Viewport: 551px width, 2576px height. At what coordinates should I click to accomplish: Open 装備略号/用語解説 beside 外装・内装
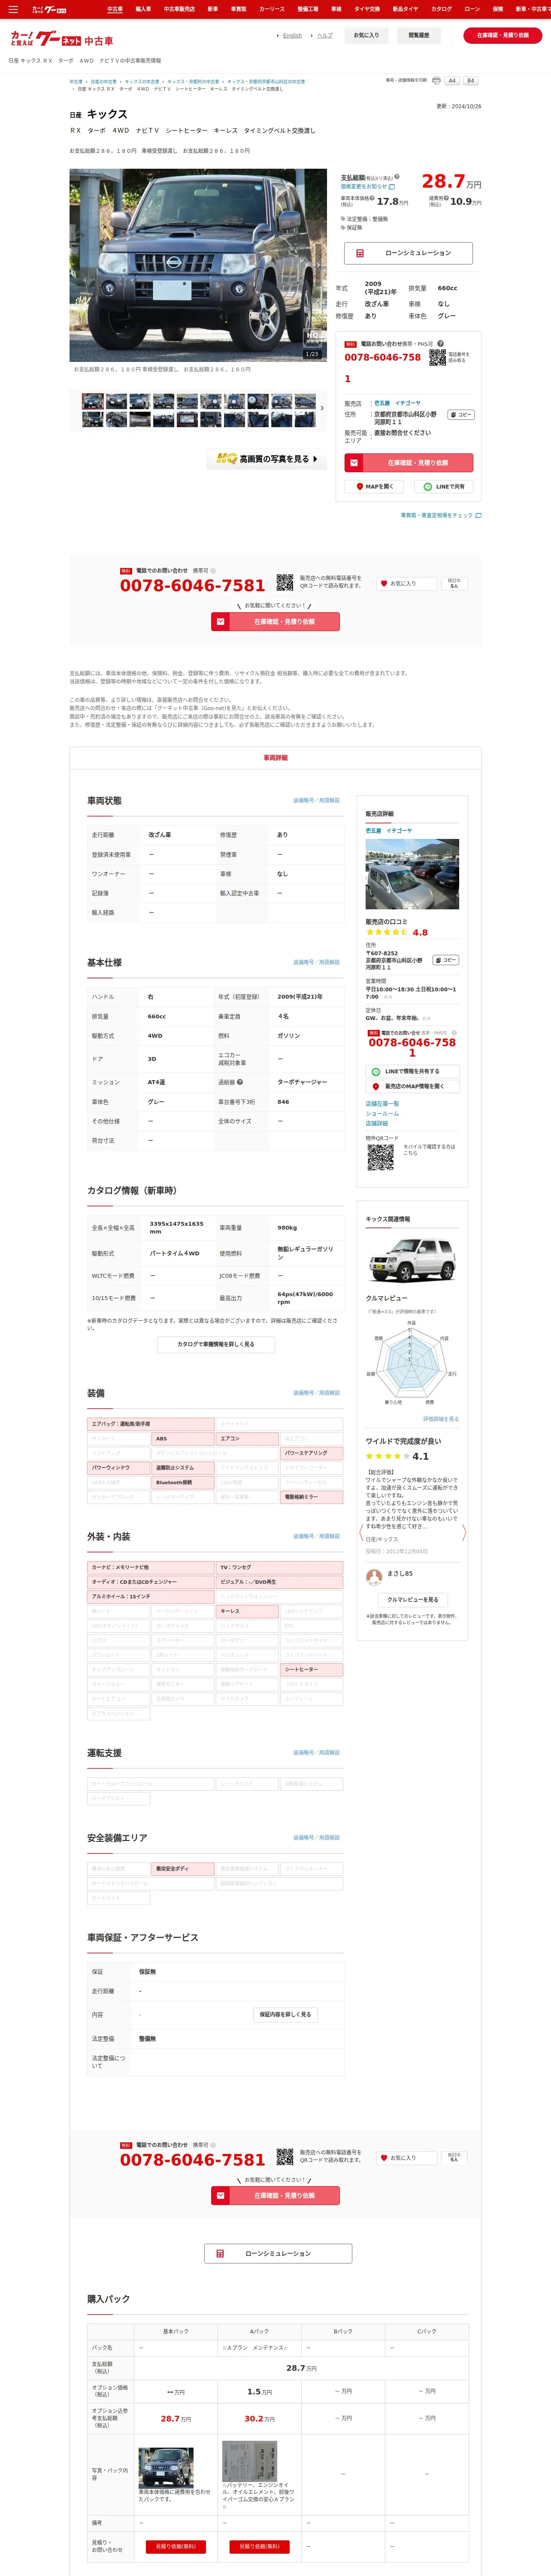click(316, 1536)
